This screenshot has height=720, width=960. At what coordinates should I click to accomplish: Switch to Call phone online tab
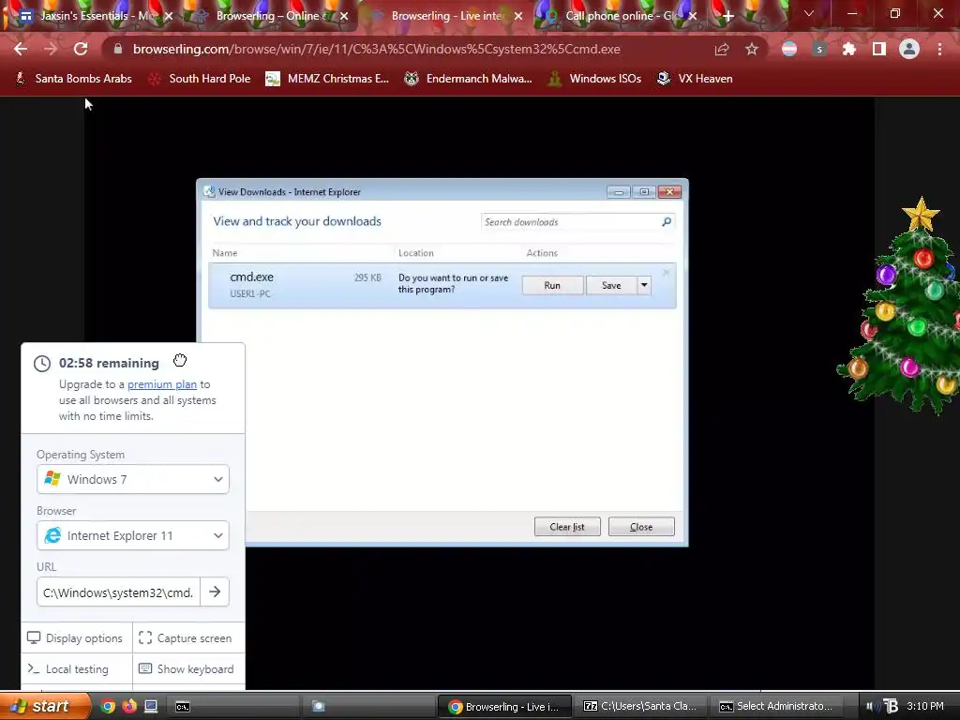coord(619,16)
